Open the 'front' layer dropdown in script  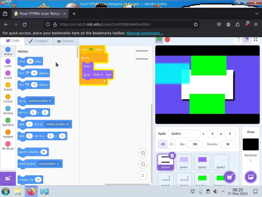click(x=98, y=75)
